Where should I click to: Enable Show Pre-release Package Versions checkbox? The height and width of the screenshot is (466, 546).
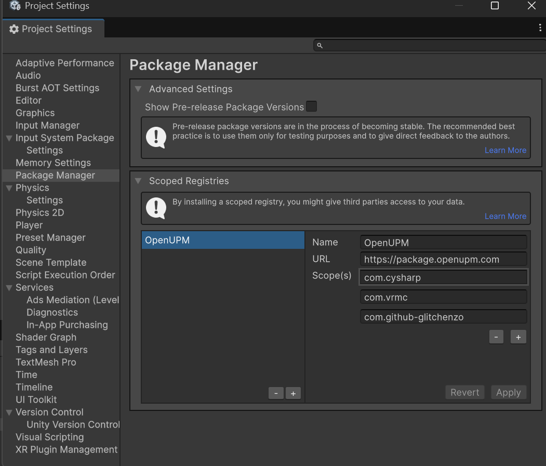[311, 106]
